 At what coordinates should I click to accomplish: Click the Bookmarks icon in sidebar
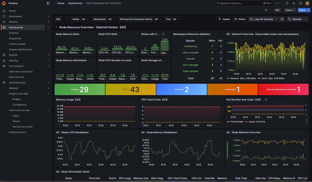(4, 16)
